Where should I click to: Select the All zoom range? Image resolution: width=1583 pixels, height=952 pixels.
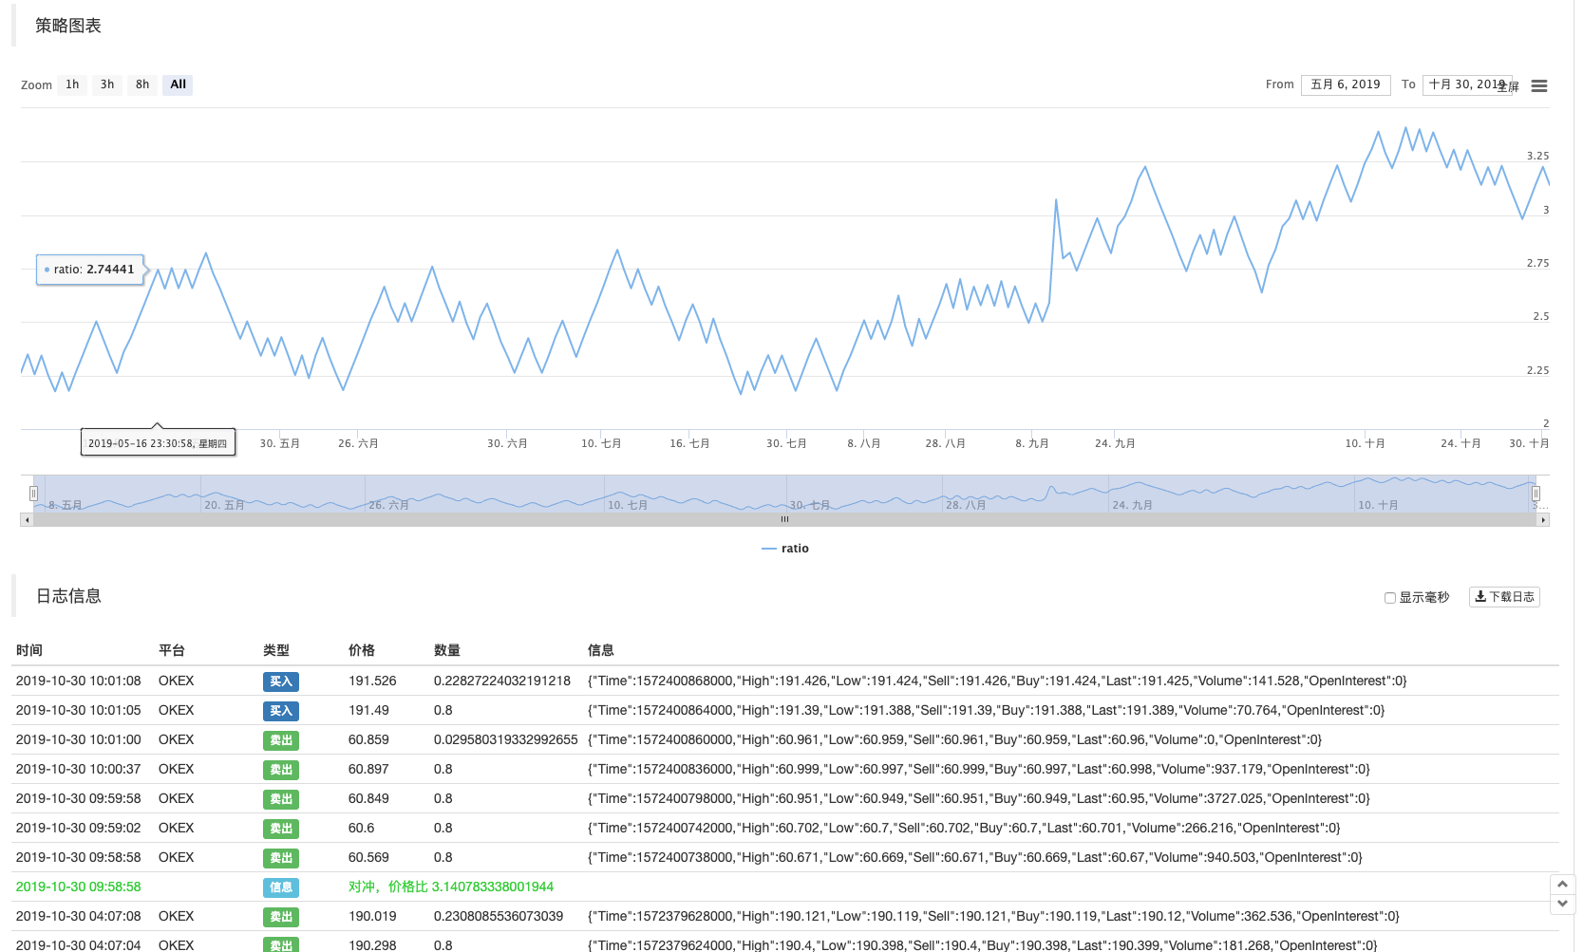(x=178, y=84)
